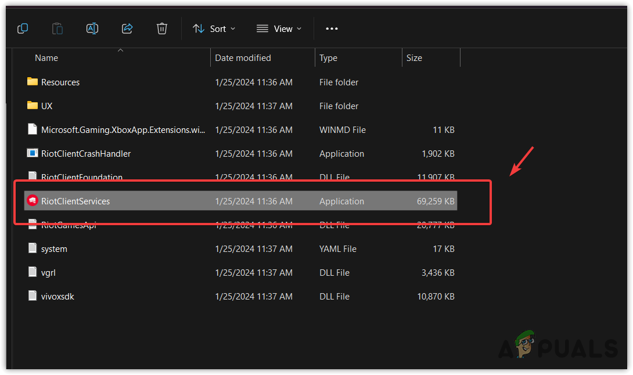
Task: Click the Microsoft.Gaming.XboxApp.Extensions file icon
Action: pos(33,129)
